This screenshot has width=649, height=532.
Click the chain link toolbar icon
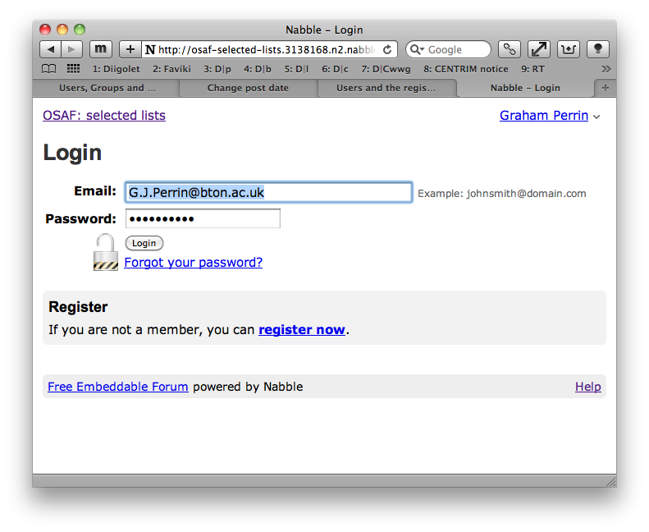click(x=510, y=49)
